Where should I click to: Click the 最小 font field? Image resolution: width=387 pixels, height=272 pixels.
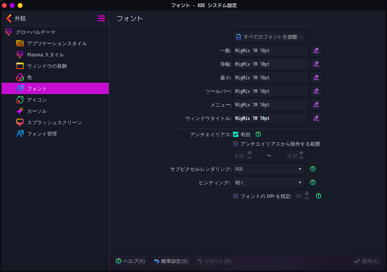[271, 77]
